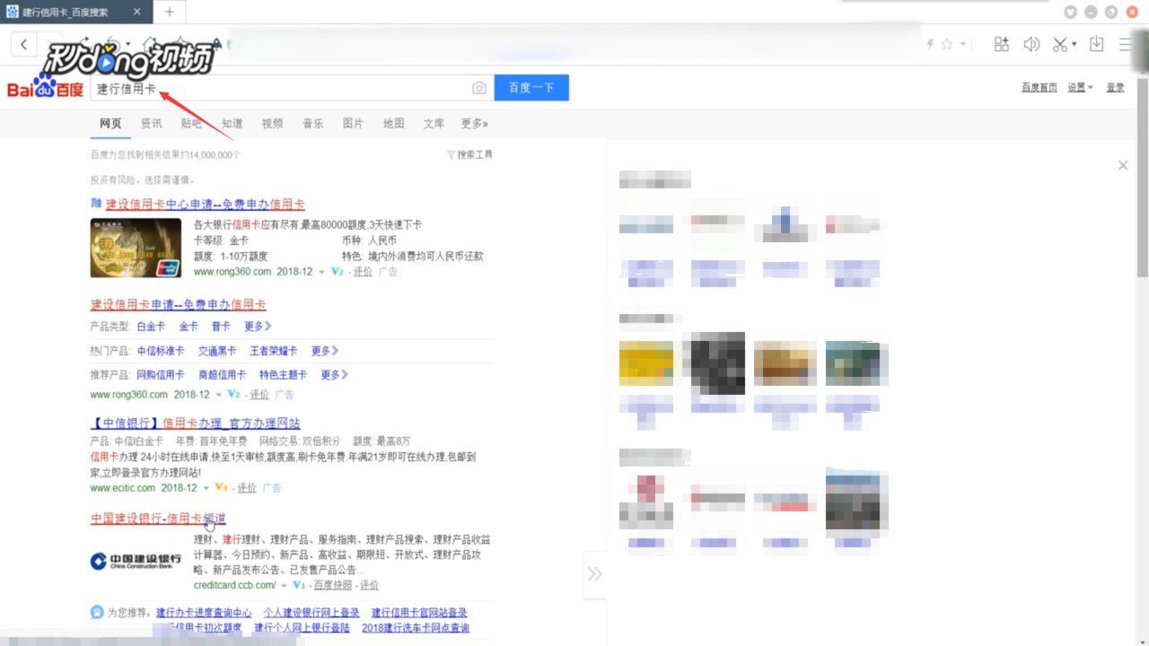Select the scissors screenshot tool

(x=1060, y=44)
